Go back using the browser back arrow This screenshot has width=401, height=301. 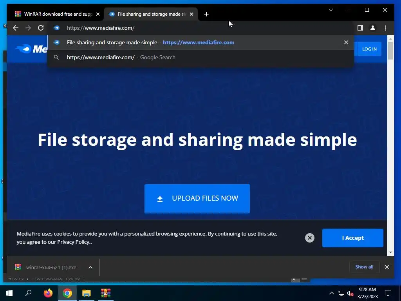click(16, 28)
